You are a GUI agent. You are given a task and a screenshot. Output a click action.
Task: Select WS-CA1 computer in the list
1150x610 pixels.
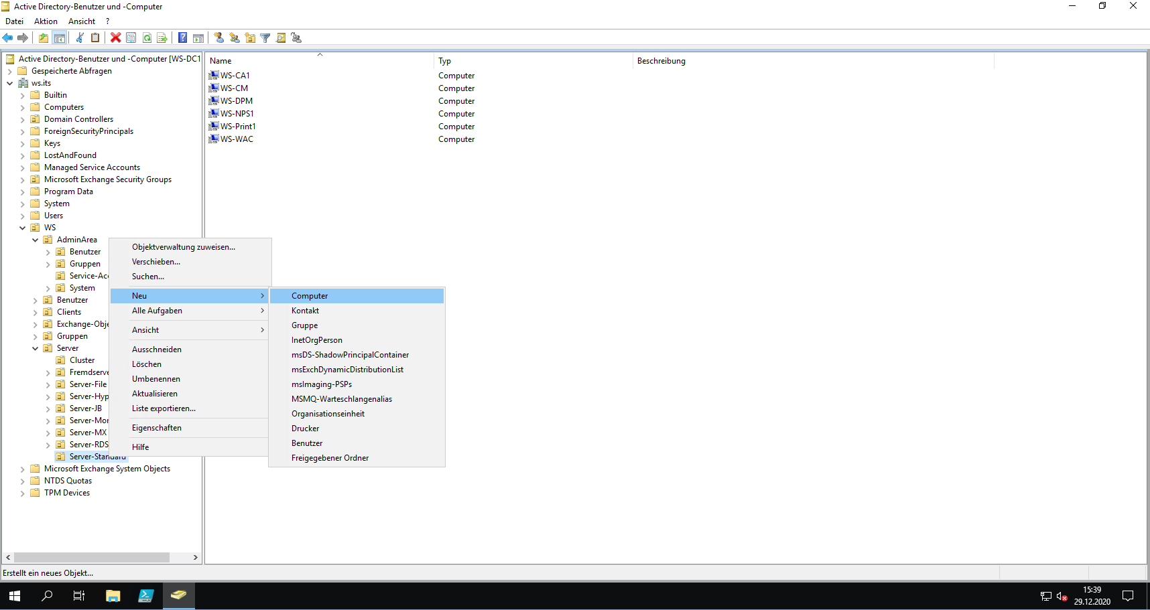pos(235,76)
